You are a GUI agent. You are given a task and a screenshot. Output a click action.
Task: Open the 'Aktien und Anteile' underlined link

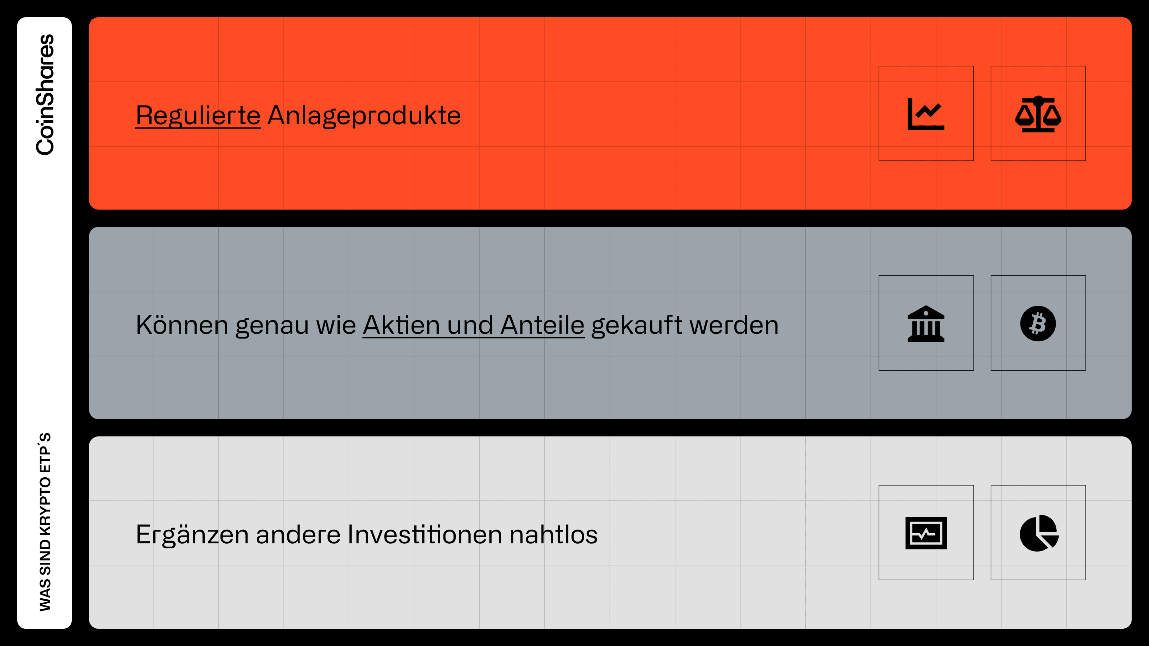(x=473, y=324)
